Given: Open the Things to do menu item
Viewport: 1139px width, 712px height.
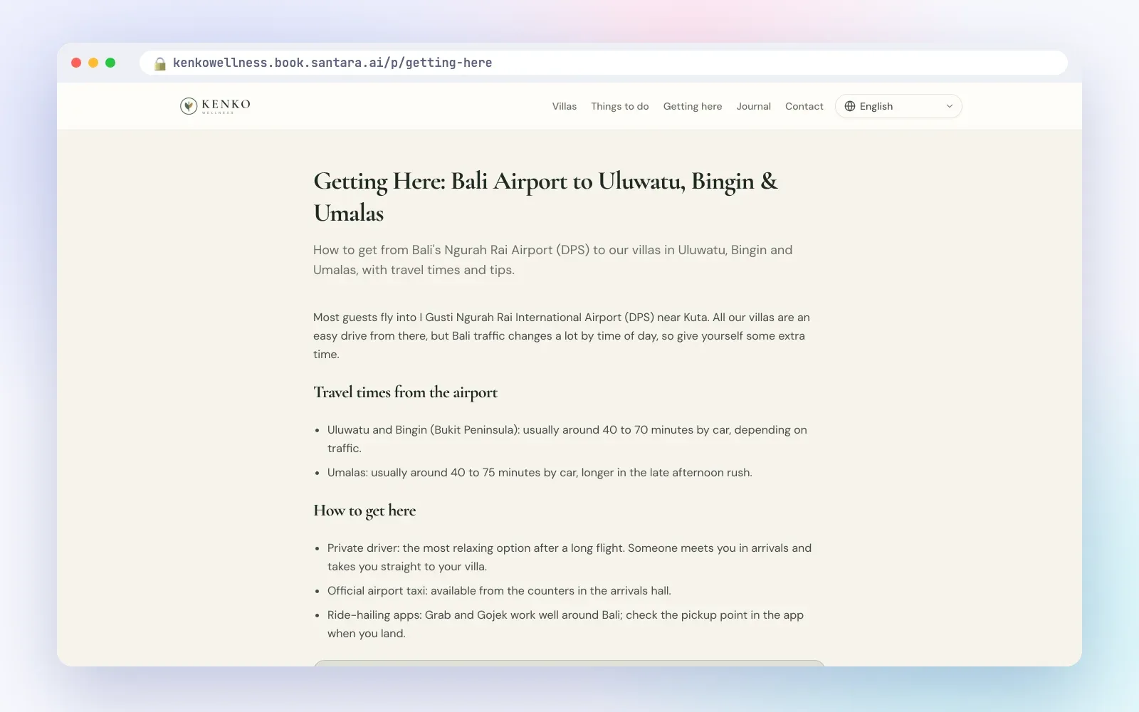Looking at the screenshot, I should 620,106.
